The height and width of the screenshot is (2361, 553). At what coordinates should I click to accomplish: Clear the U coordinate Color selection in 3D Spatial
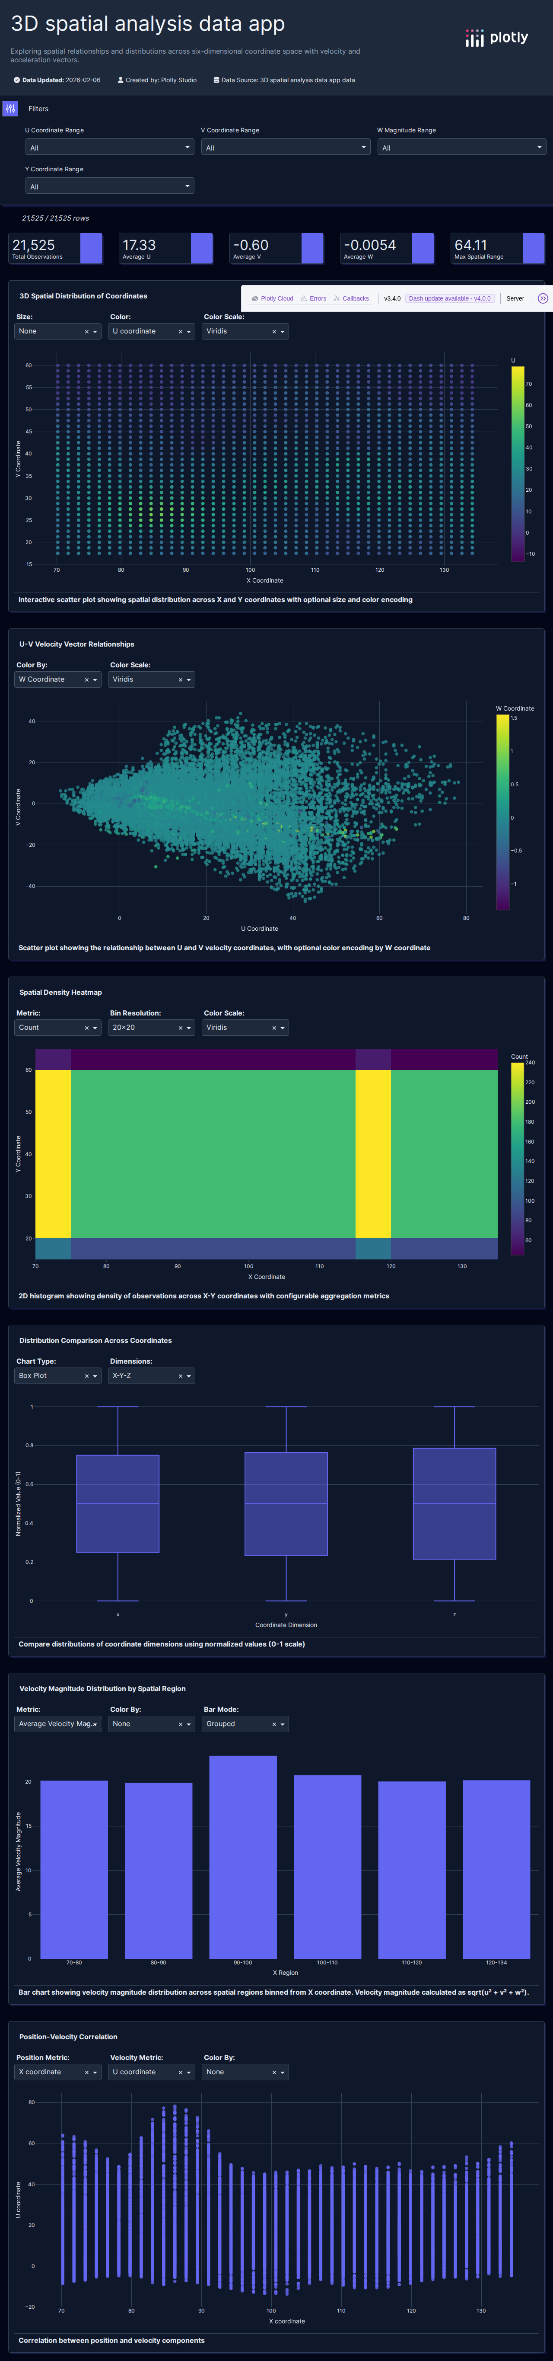pyautogui.click(x=180, y=332)
